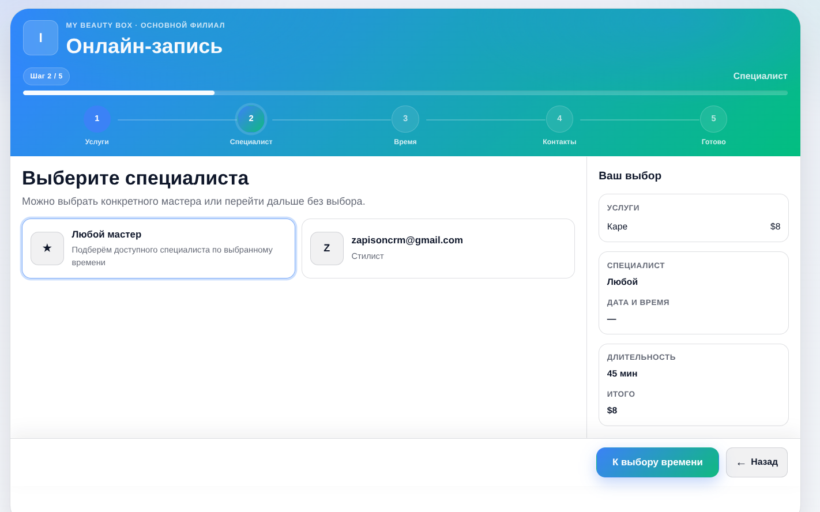Image resolution: width=820 pixels, height=512 pixels.
Task: Jump to step 3 circle Время
Action: point(405,119)
